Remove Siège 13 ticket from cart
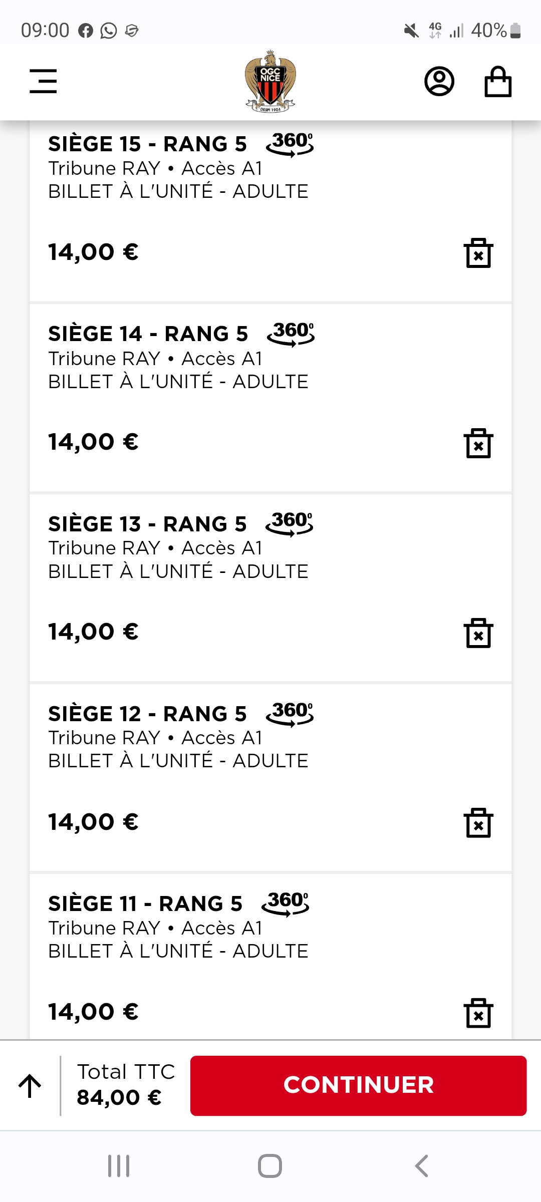Screen dimensions: 541x1202 click(x=478, y=633)
